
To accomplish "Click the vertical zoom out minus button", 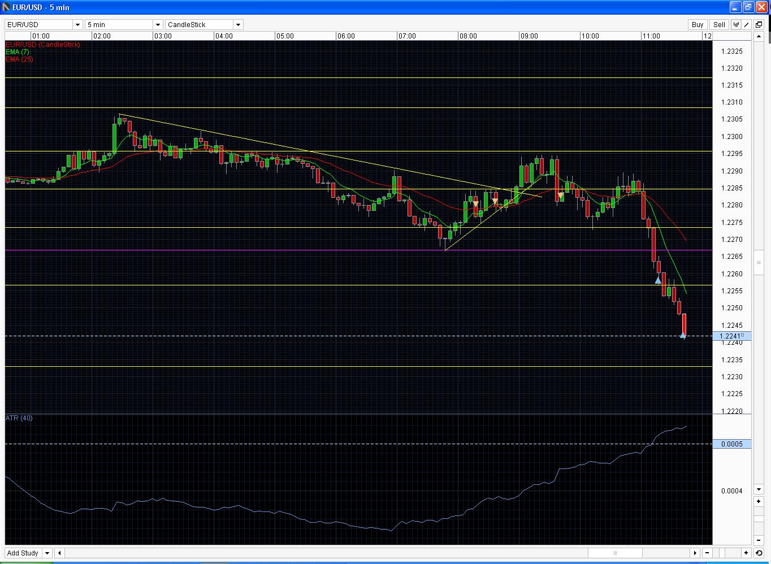I will coord(759,541).
